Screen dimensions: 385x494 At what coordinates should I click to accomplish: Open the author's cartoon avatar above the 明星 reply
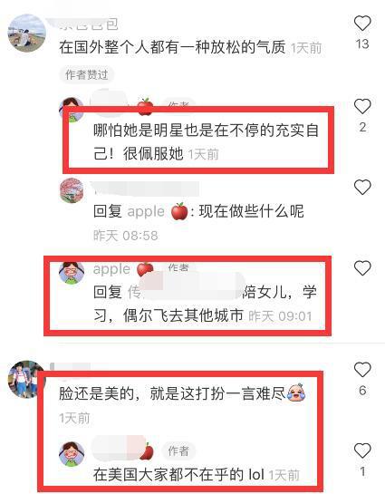click(72, 110)
